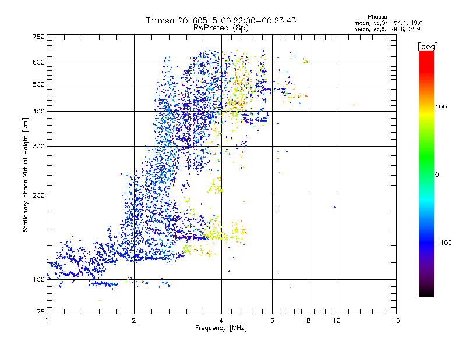Click the '6' tick label on the frequency axis
The image size is (466, 349).
(x=272, y=320)
